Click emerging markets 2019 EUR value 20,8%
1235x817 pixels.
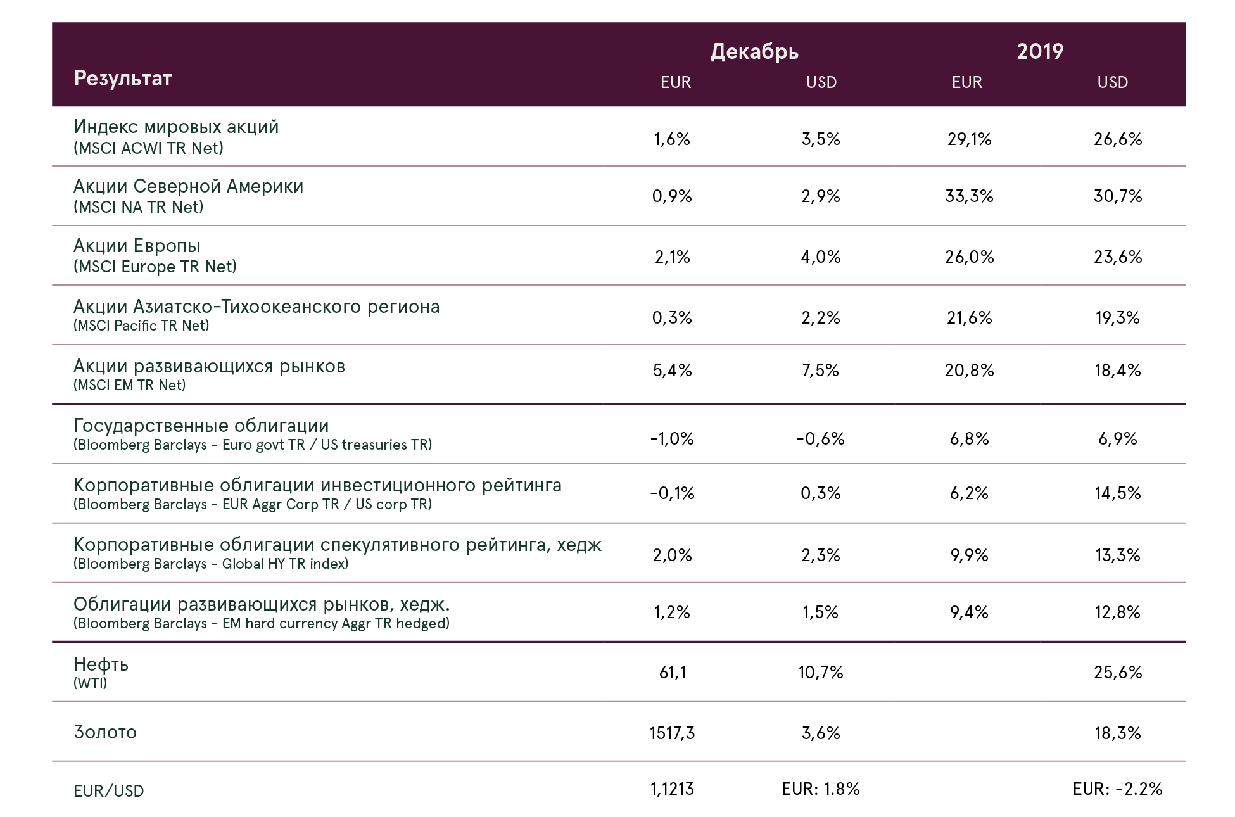click(x=969, y=370)
